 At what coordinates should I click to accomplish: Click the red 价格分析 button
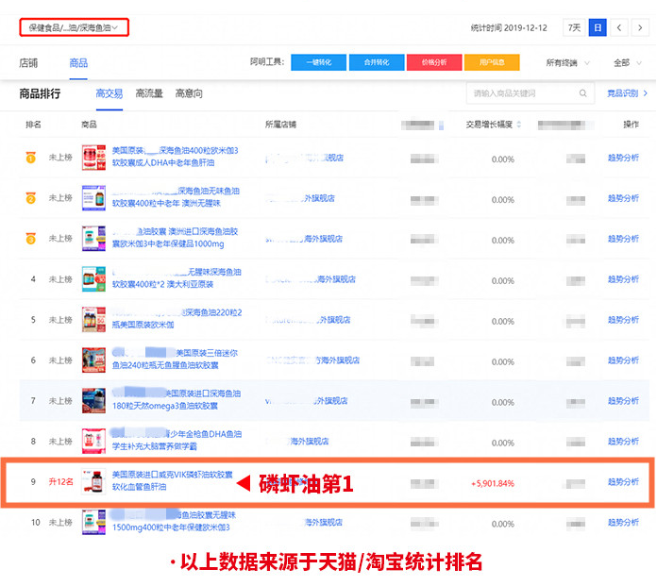(433, 63)
